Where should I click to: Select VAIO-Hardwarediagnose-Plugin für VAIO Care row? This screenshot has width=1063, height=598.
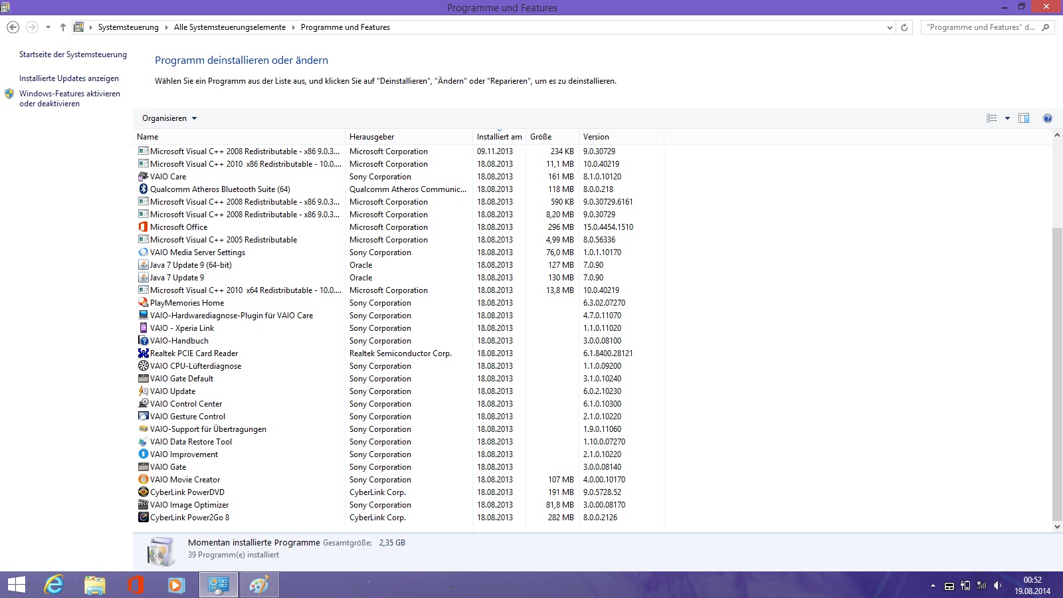tap(399, 316)
